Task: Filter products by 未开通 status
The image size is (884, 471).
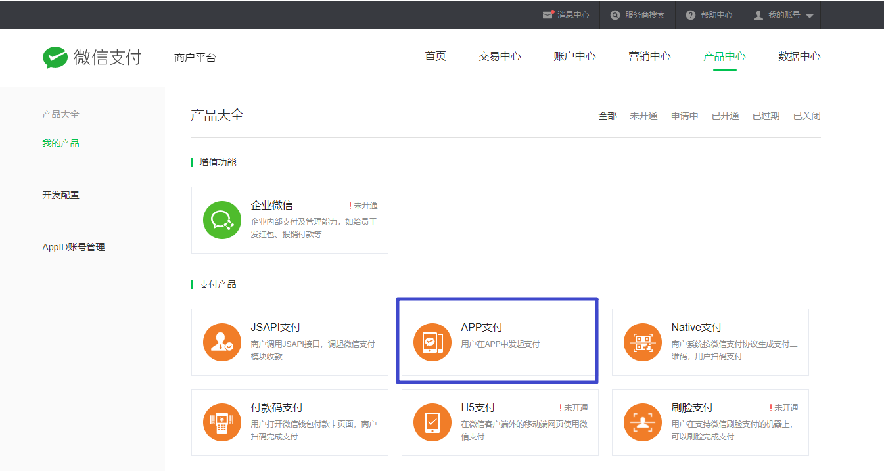Action: pyautogui.click(x=643, y=116)
